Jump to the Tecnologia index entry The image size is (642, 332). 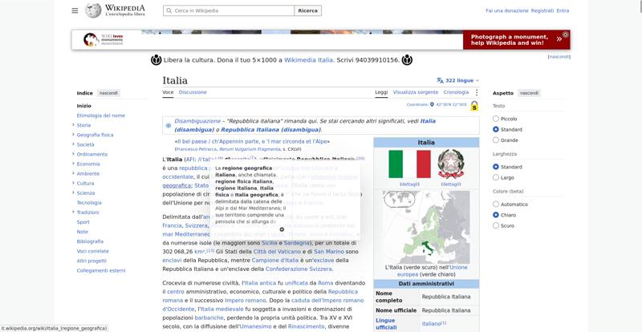tap(89, 203)
